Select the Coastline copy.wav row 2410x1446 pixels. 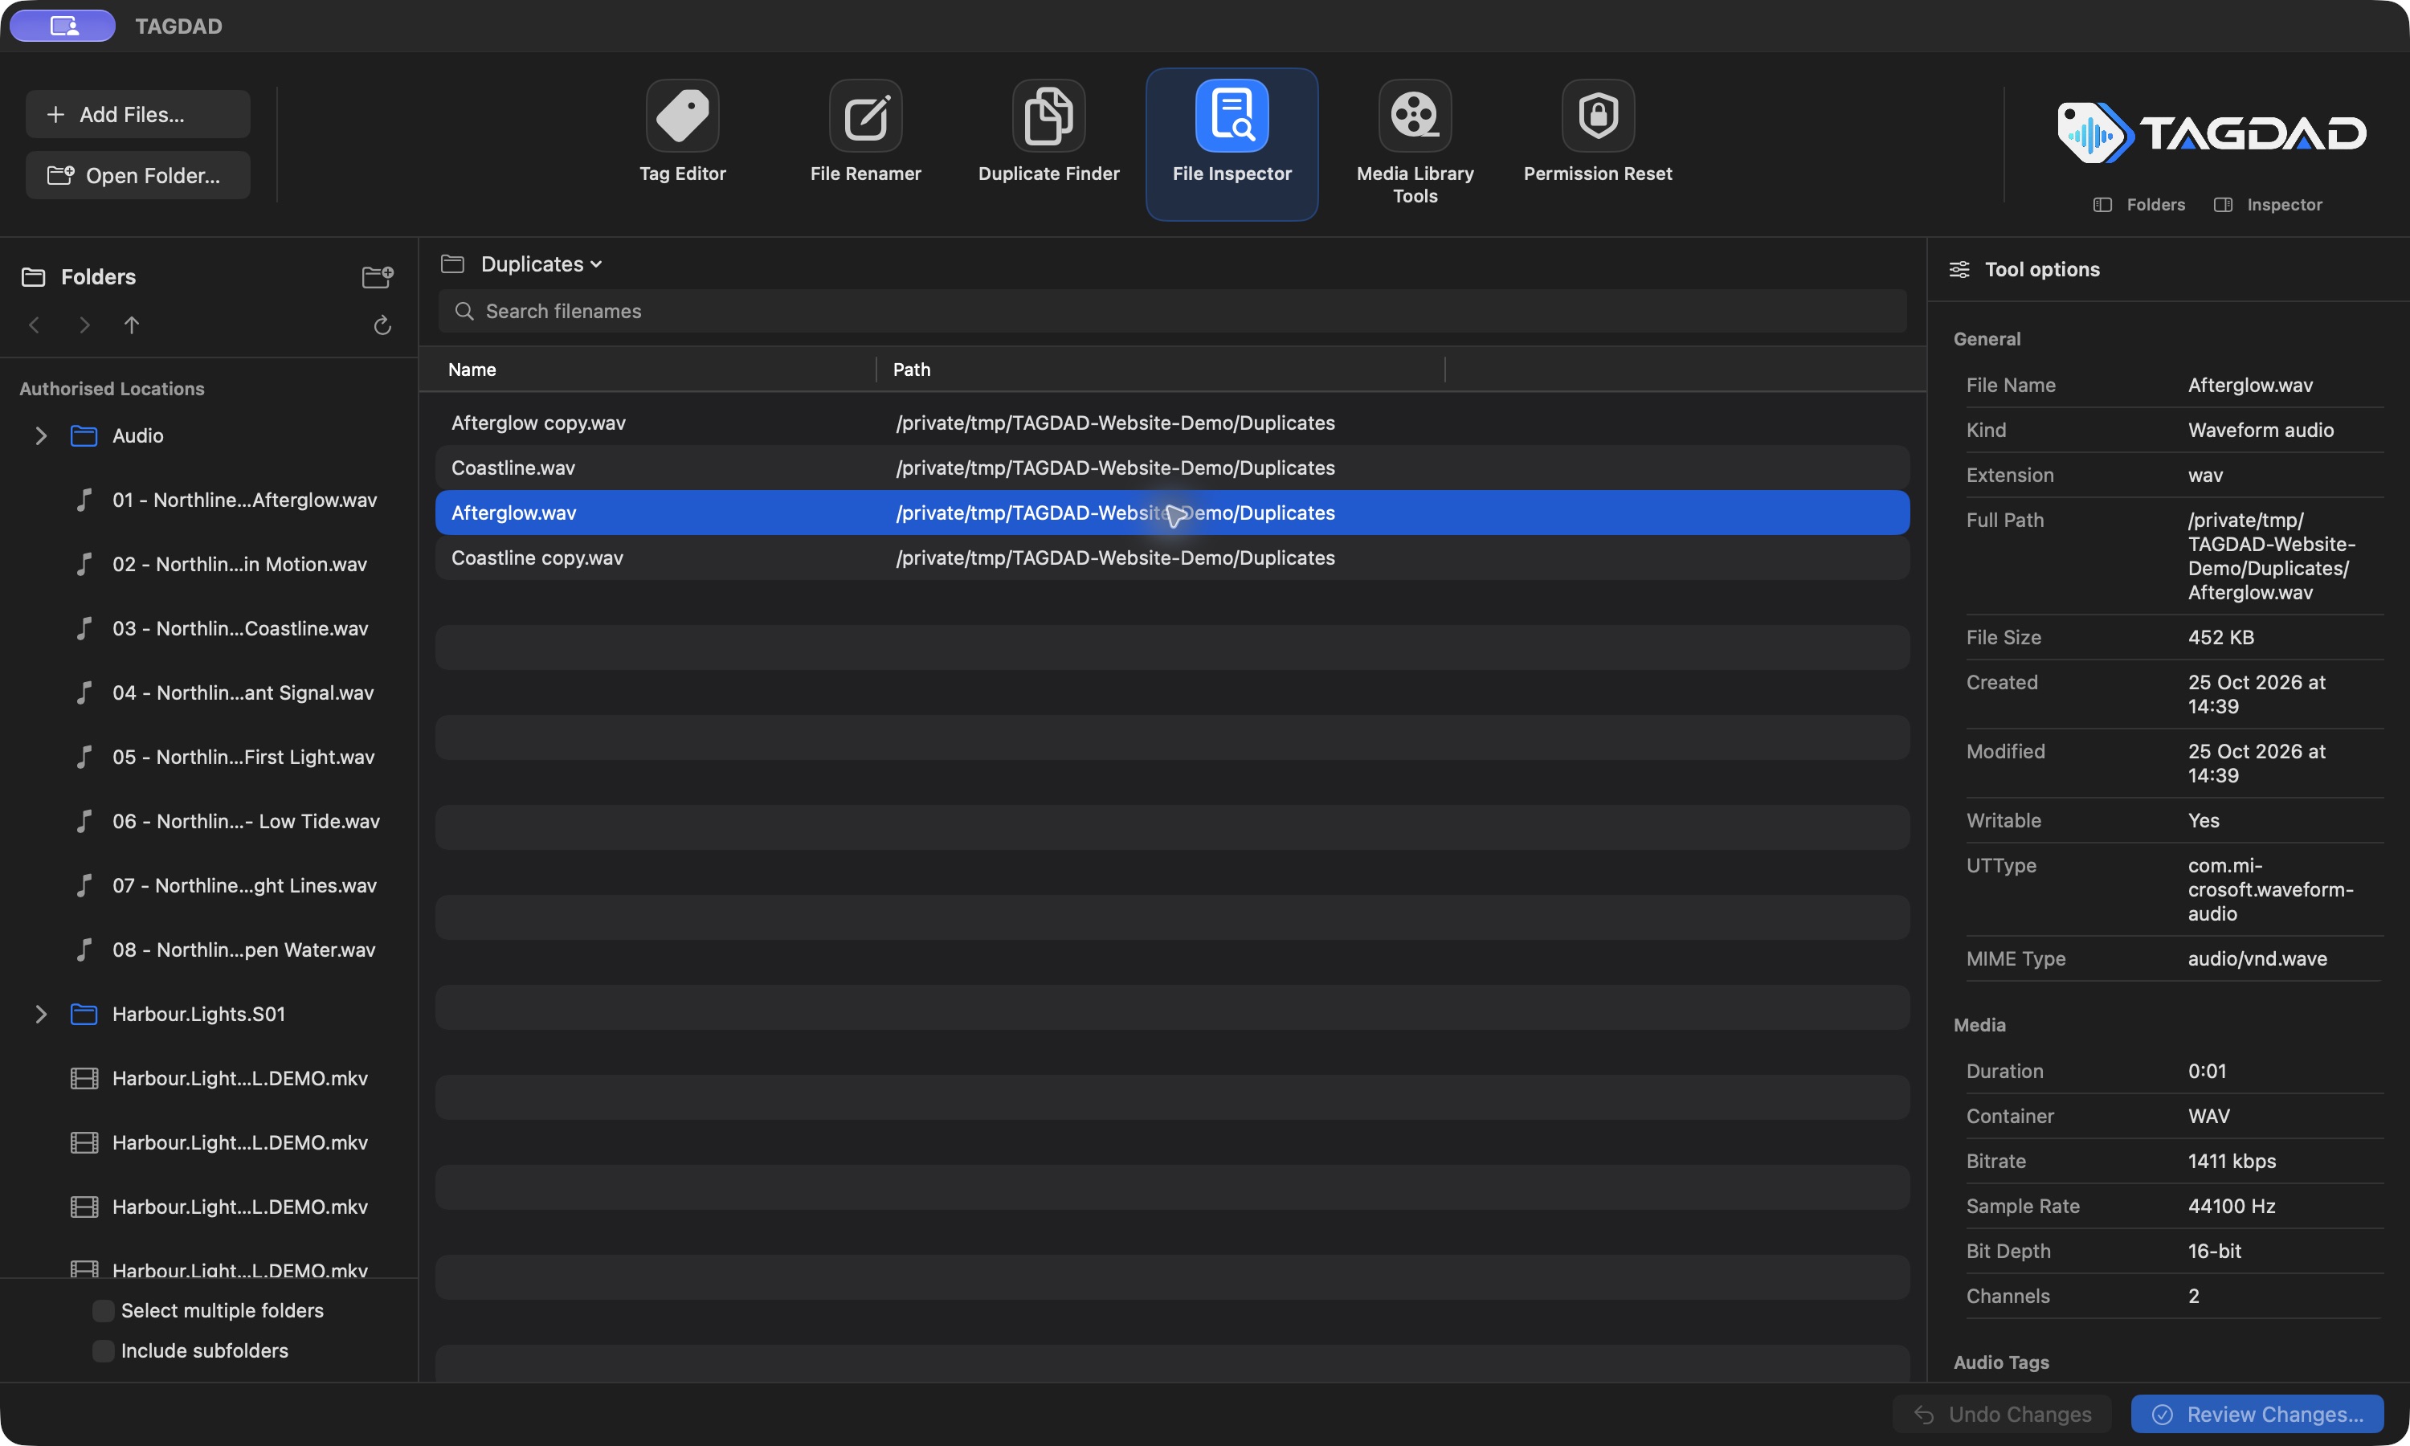[1172, 558]
